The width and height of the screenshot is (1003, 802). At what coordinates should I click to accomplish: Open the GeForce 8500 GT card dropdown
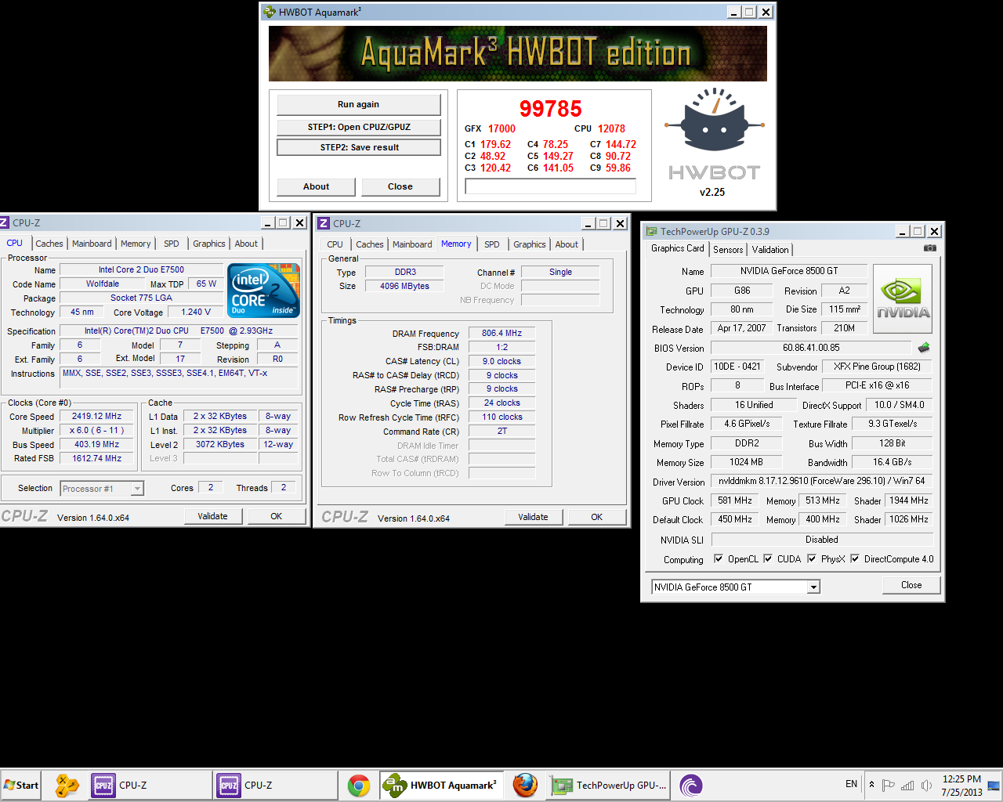point(813,587)
